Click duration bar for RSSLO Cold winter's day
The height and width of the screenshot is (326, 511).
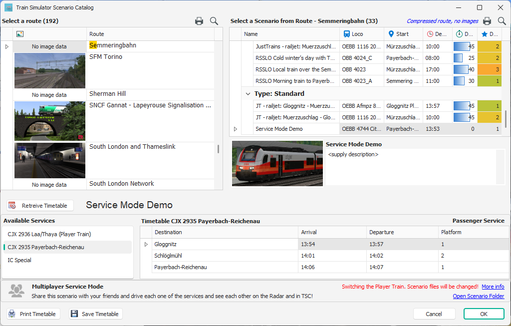458,58
